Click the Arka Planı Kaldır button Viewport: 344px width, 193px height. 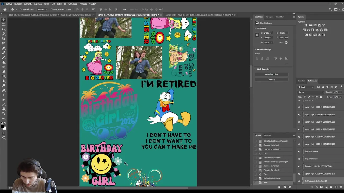[271, 75]
